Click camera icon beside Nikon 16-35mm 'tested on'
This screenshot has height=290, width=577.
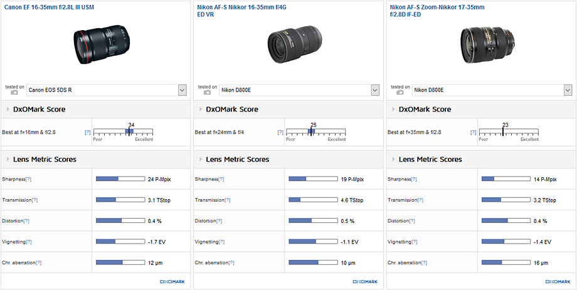coord(208,93)
